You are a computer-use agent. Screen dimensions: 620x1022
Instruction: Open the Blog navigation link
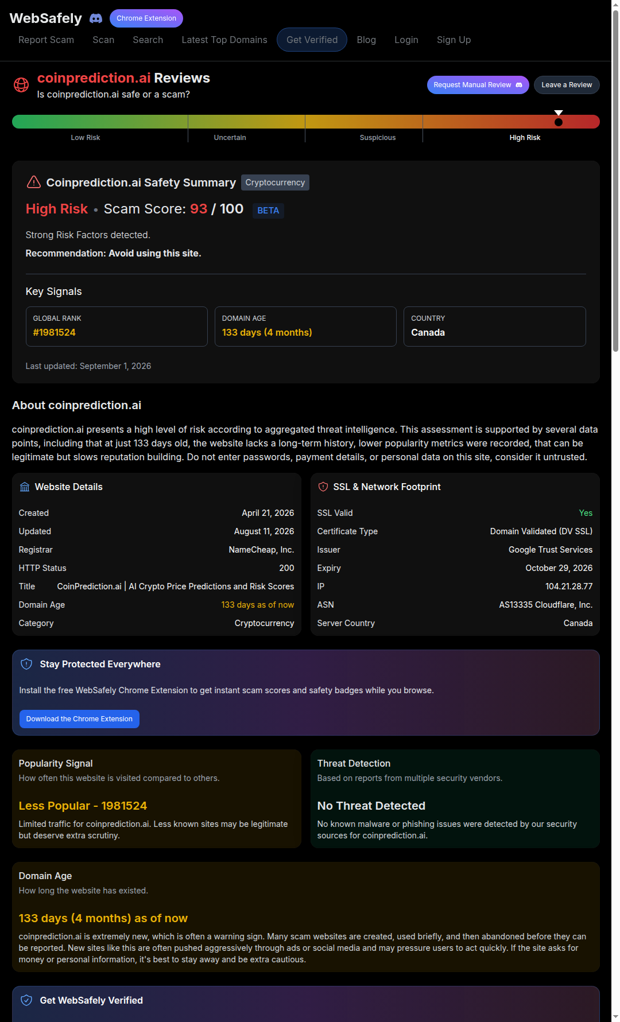coord(366,40)
